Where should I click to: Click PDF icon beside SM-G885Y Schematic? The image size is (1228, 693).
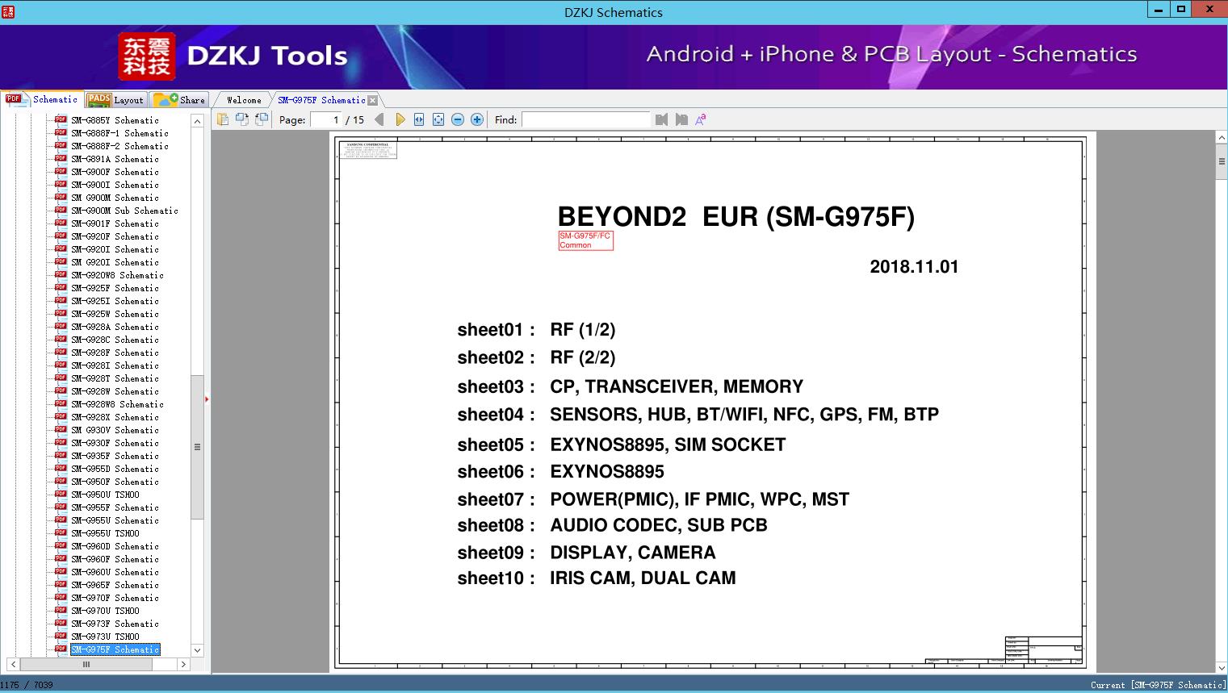coord(61,119)
